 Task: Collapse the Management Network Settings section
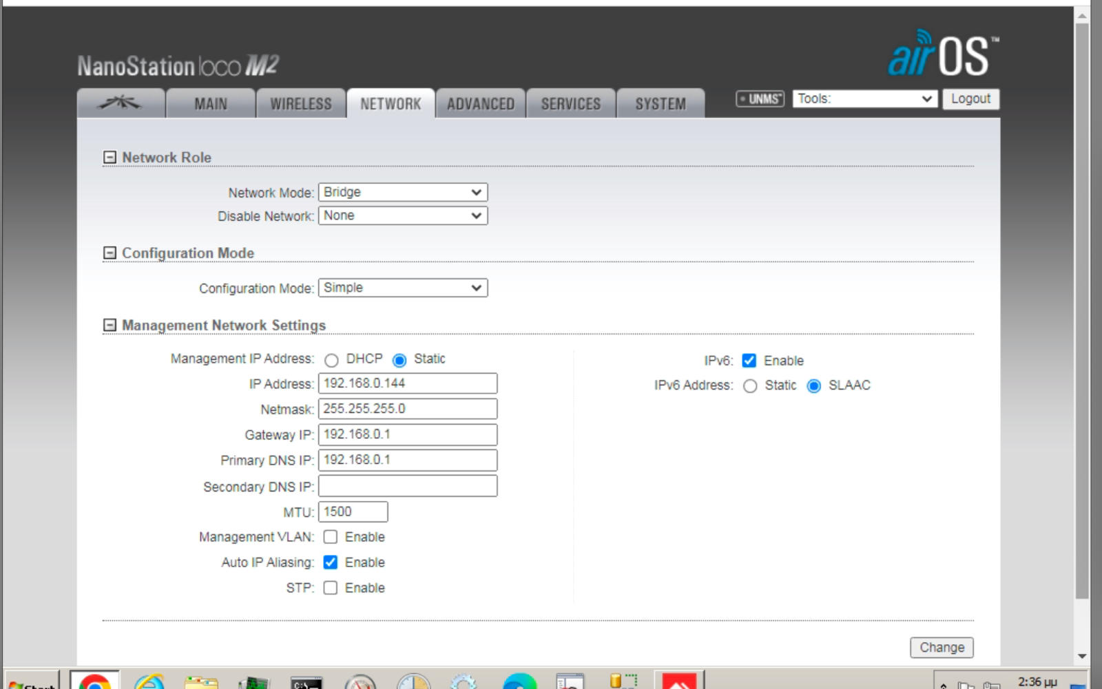[x=110, y=325]
